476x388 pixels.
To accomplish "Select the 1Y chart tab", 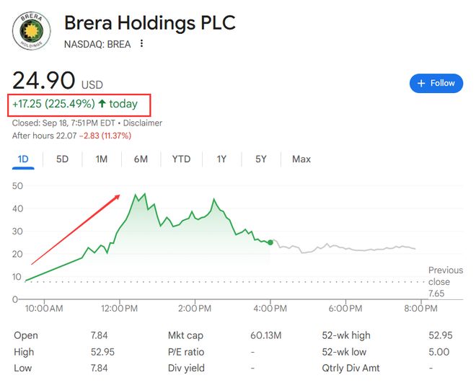I will (221, 159).
